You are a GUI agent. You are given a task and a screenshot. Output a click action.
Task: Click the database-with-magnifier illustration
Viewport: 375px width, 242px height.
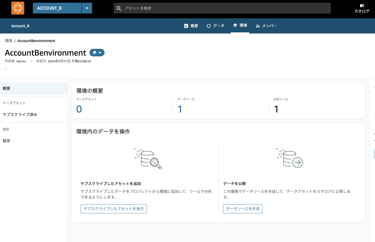[x=148, y=159]
